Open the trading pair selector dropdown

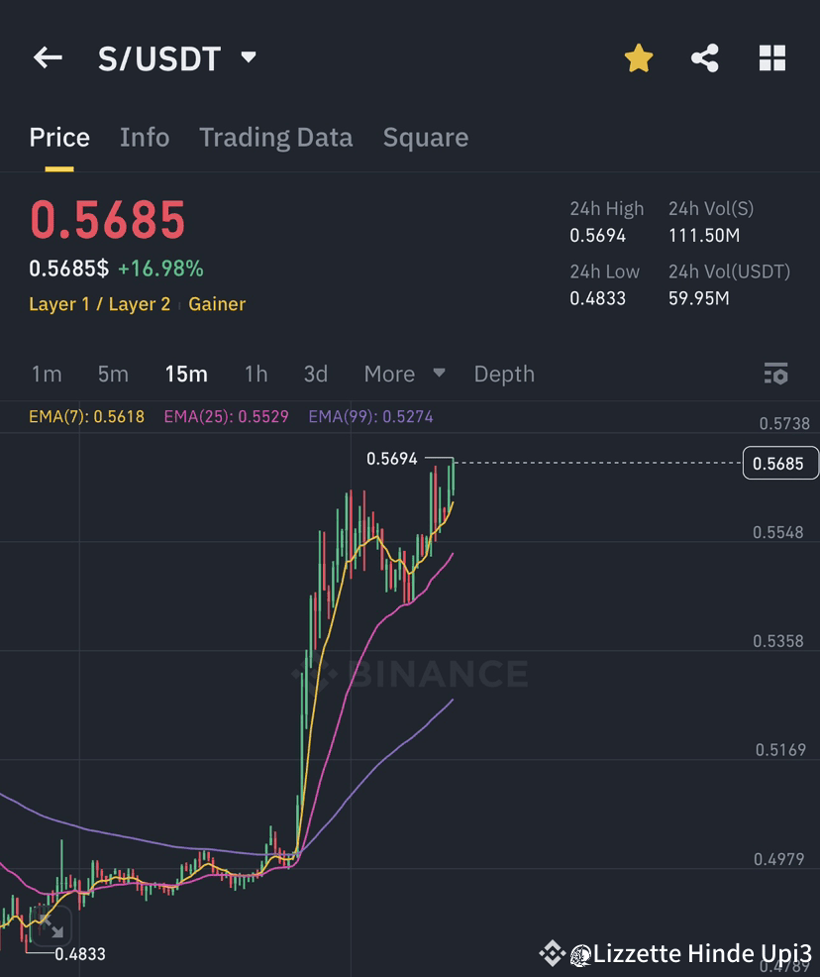pos(248,57)
